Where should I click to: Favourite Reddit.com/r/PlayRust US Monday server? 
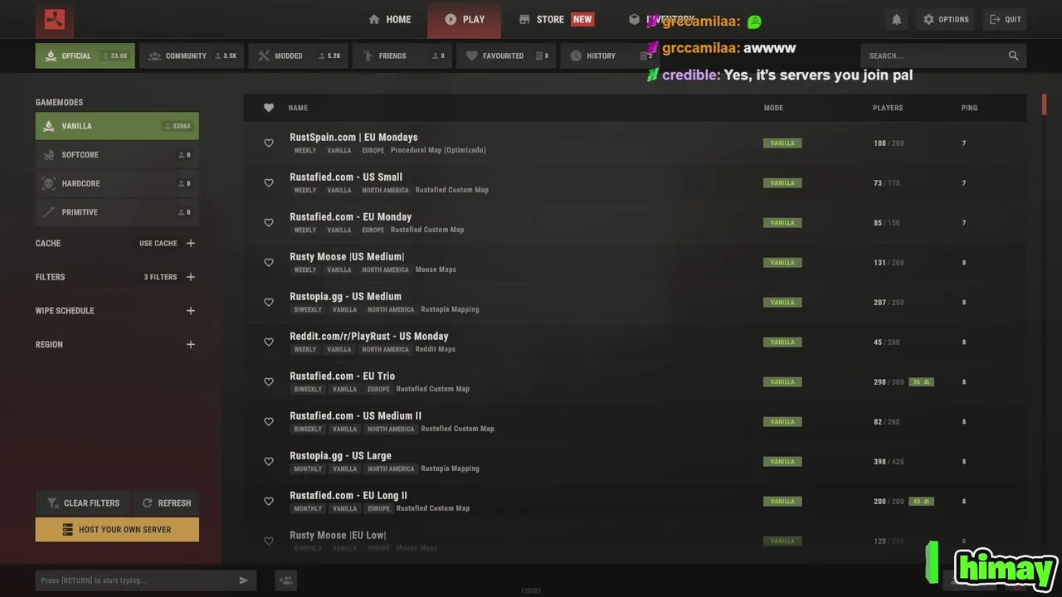pyautogui.click(x=268, y=342)
